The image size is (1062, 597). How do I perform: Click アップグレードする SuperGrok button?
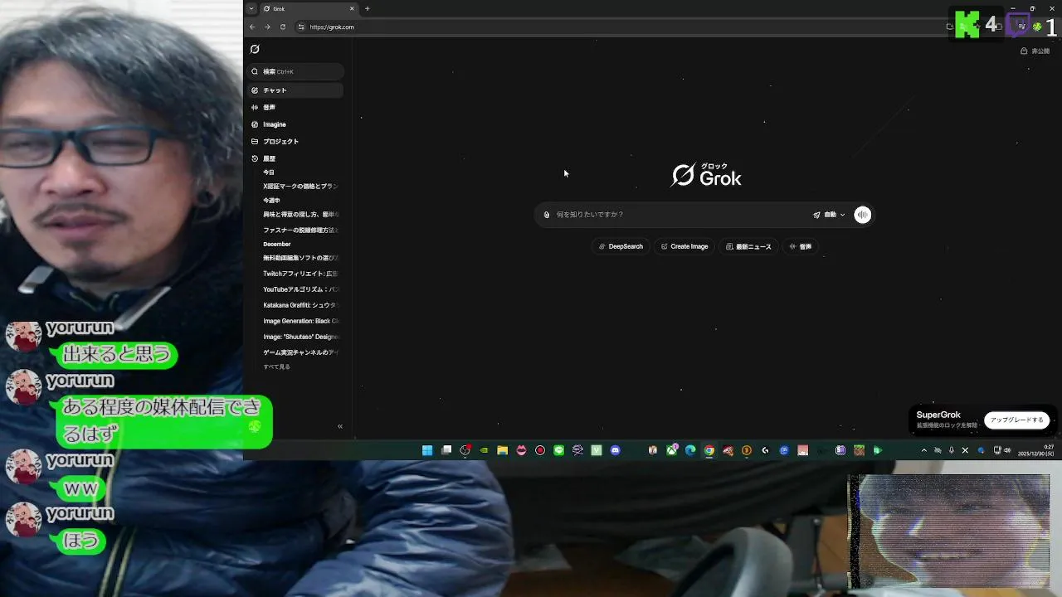coord(1016,420)
